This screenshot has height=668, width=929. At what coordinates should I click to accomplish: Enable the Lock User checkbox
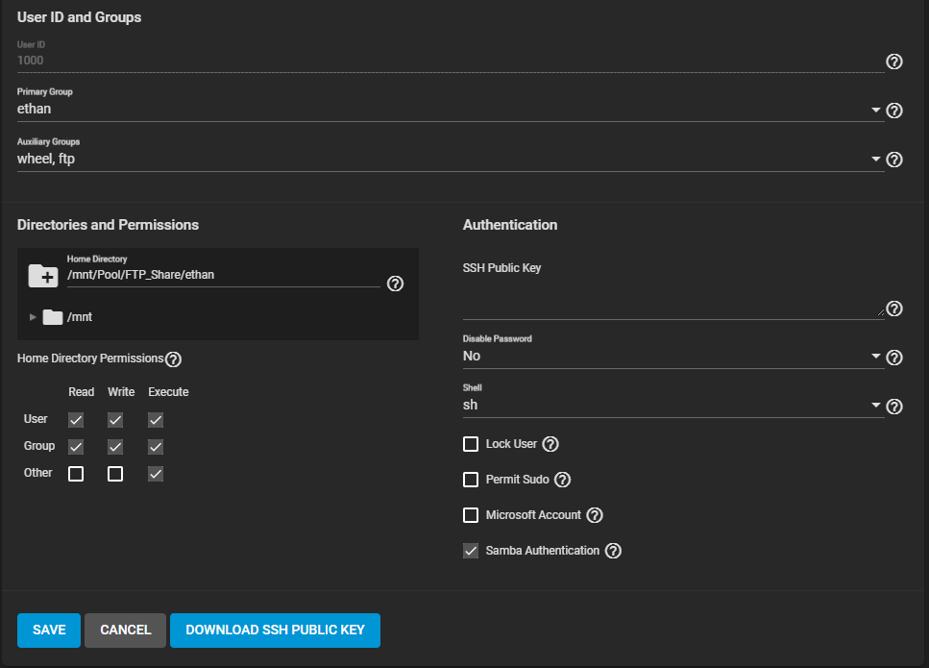tap(471, 444)
